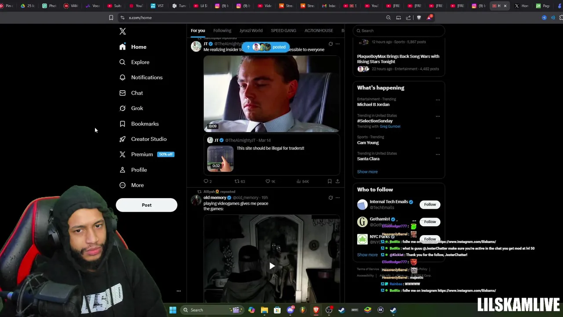The image size is (563, 317).
Task: Switch to the ACTIONHOUSE tab
Action: coord(318,30)
